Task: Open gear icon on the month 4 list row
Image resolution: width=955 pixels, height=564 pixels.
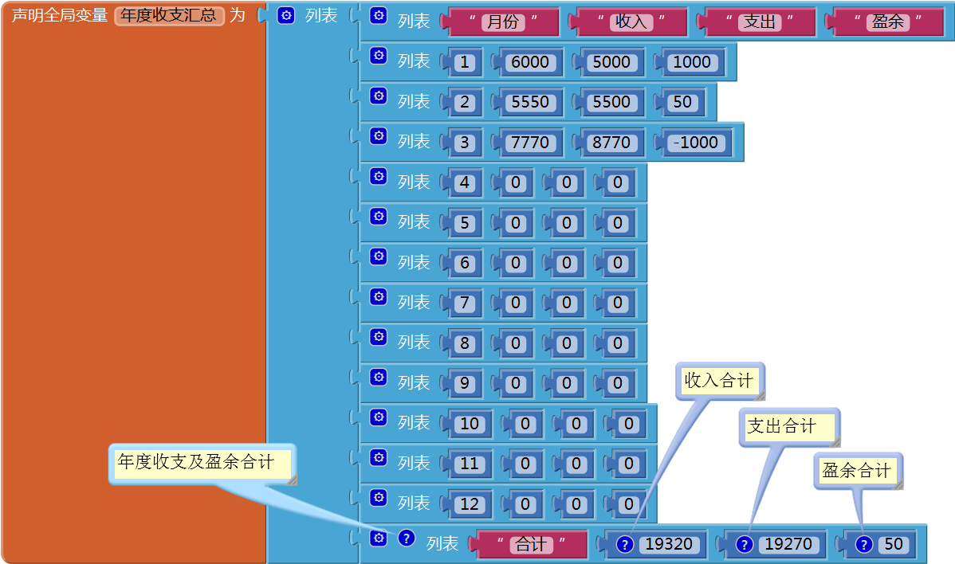Action: click(379, 176)
